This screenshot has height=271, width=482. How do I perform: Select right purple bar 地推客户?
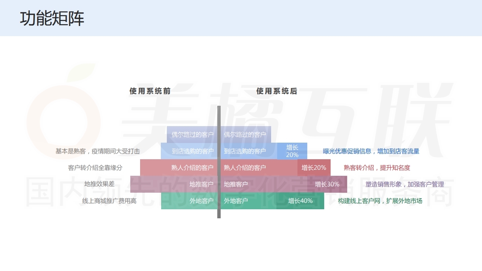(x=264, y=184)
